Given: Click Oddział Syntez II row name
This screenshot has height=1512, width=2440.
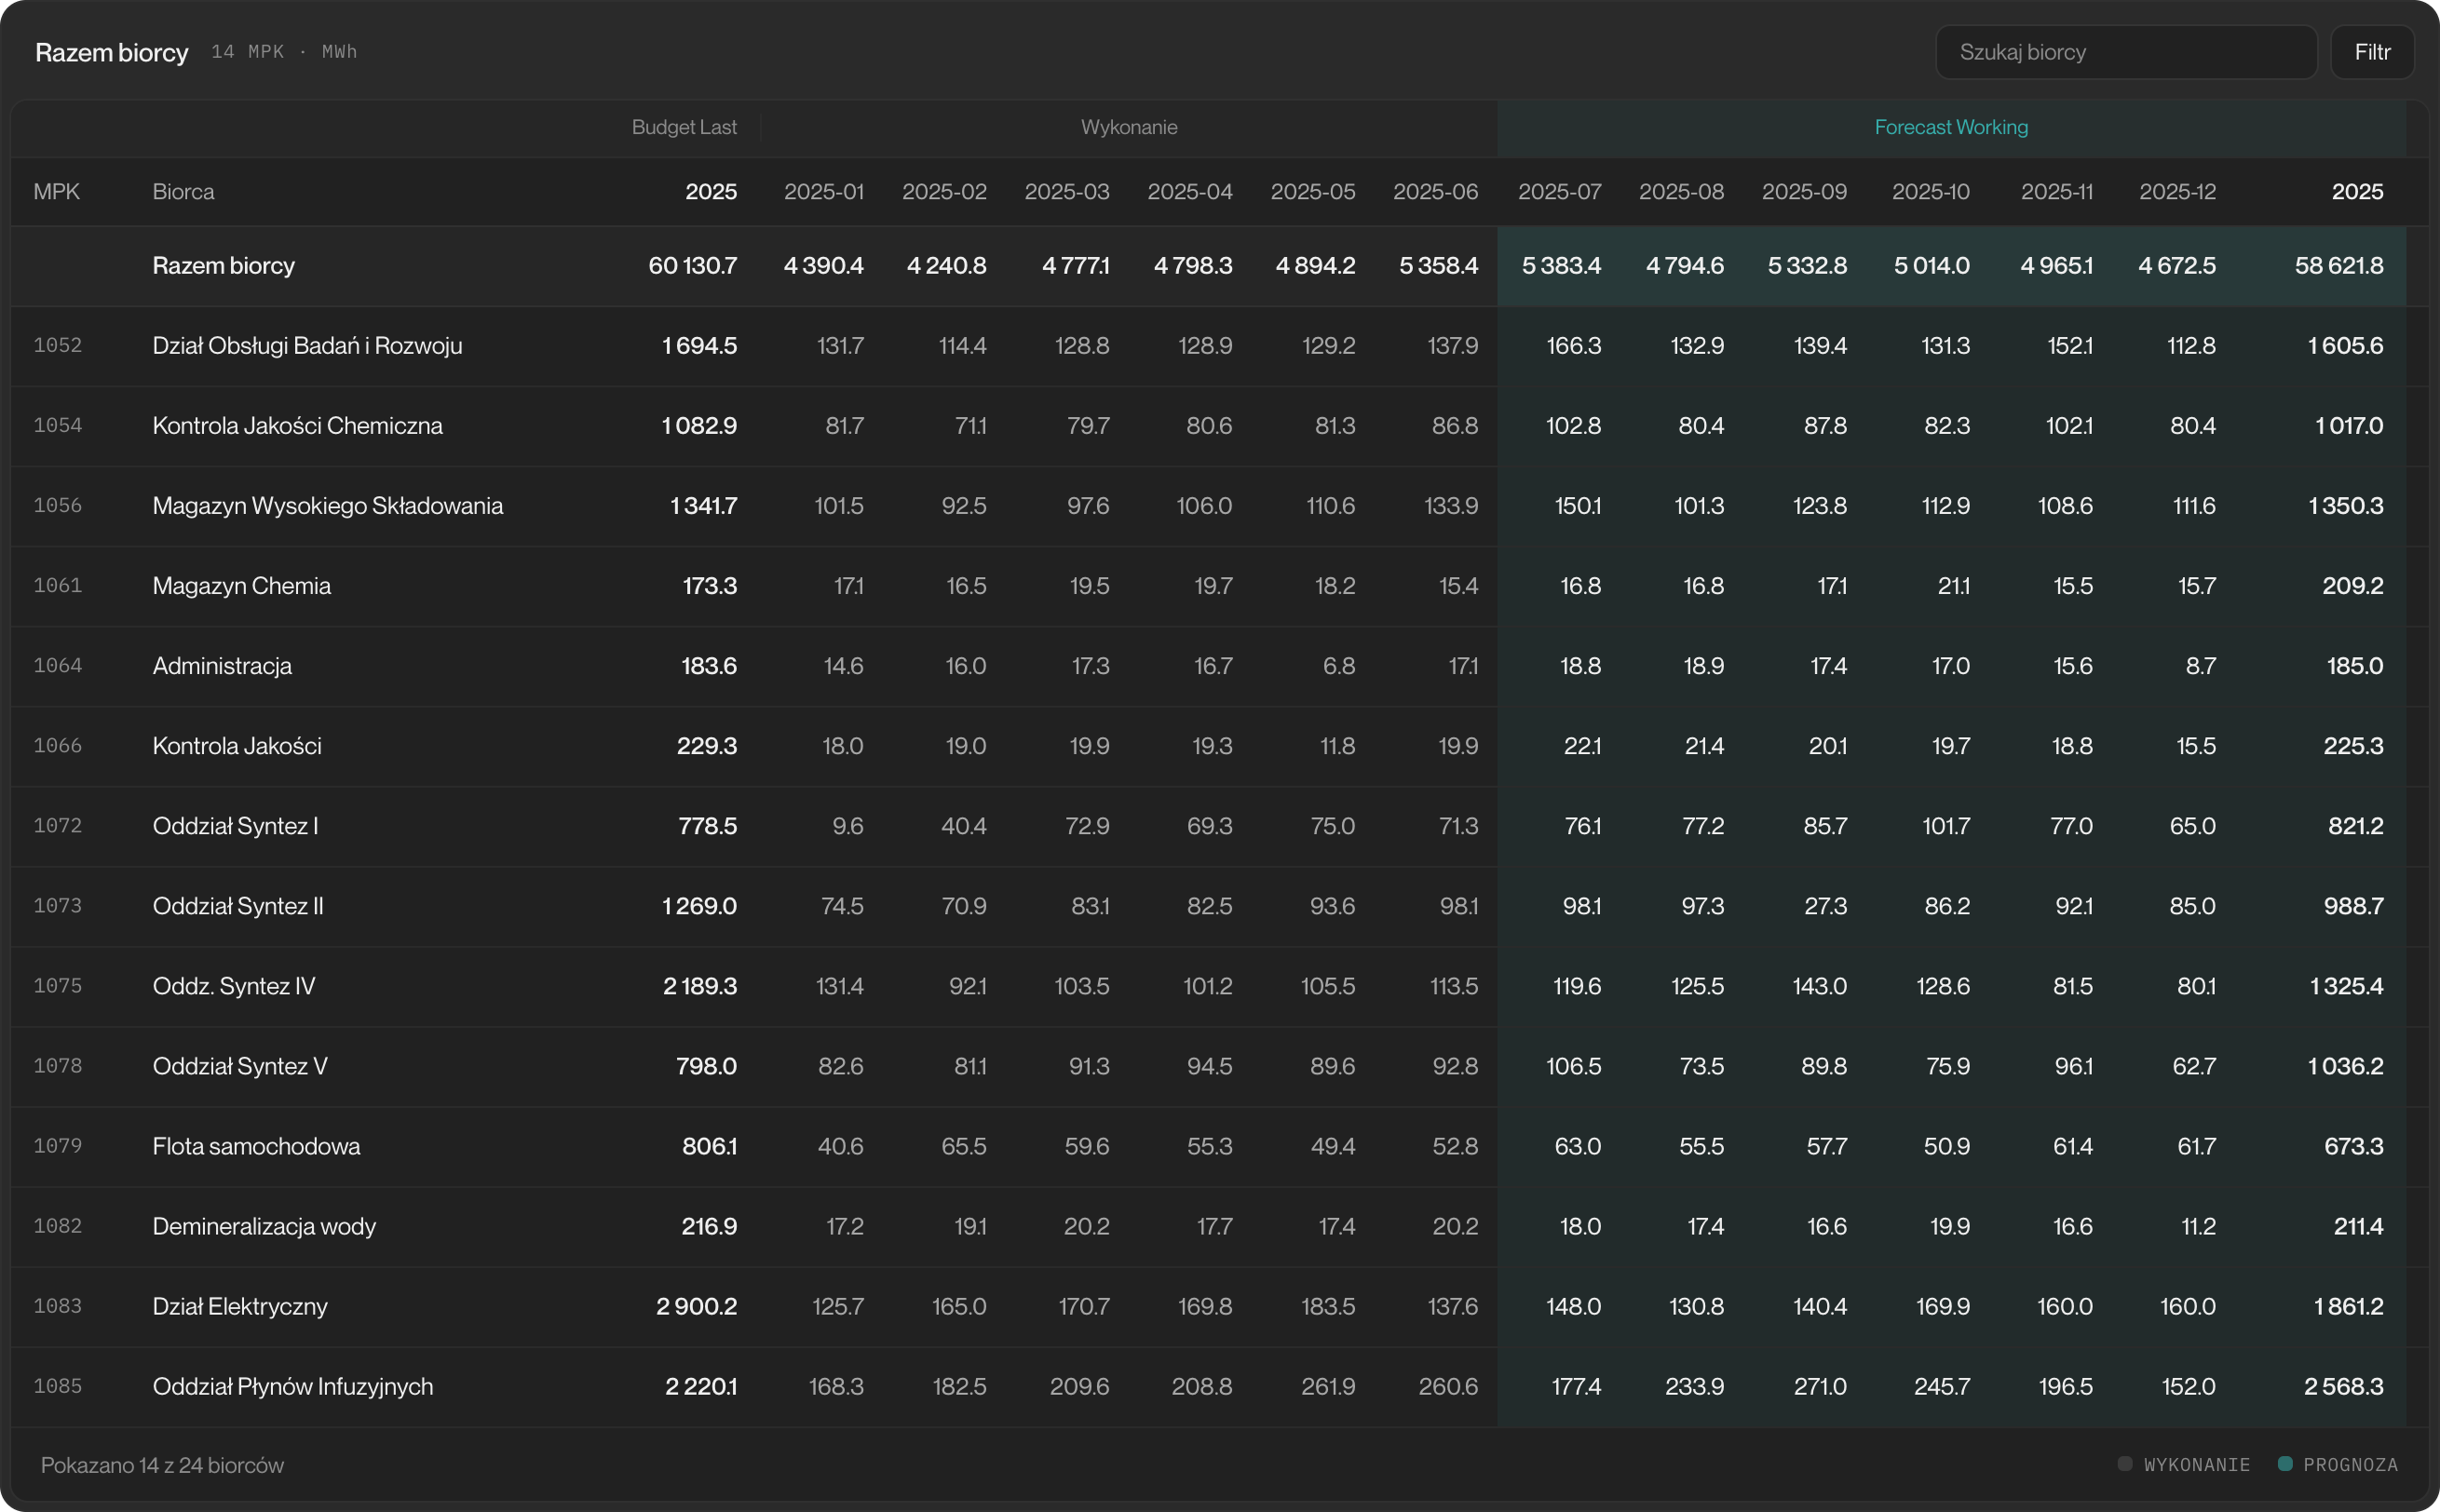Looking at the screenshot, I should pos(238,906).
